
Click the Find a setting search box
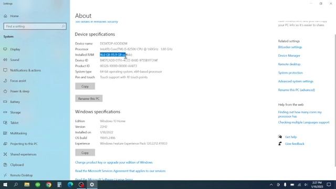click(x=35, y=26)
